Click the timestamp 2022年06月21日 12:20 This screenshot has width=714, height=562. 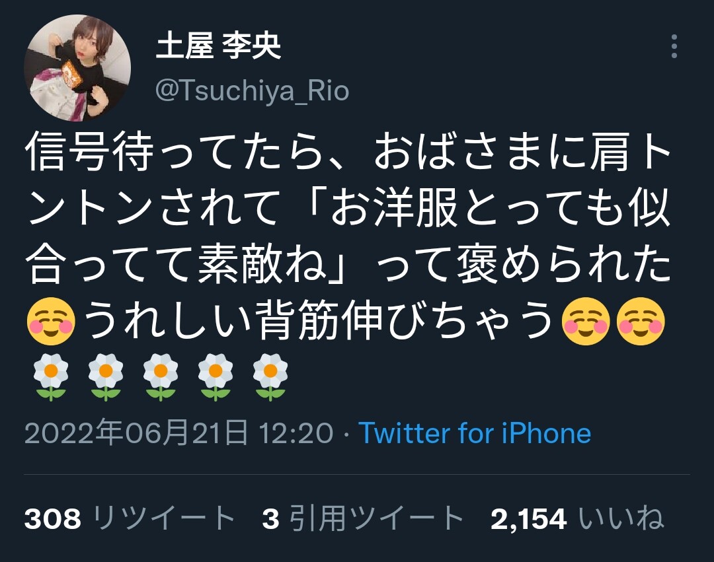click(179, 433)
